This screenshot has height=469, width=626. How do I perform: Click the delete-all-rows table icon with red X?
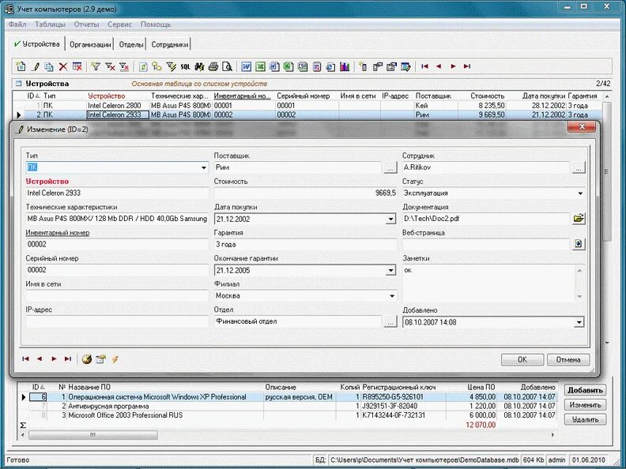77,66
